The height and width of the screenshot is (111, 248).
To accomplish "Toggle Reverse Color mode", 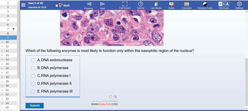I will pos(205,4).
